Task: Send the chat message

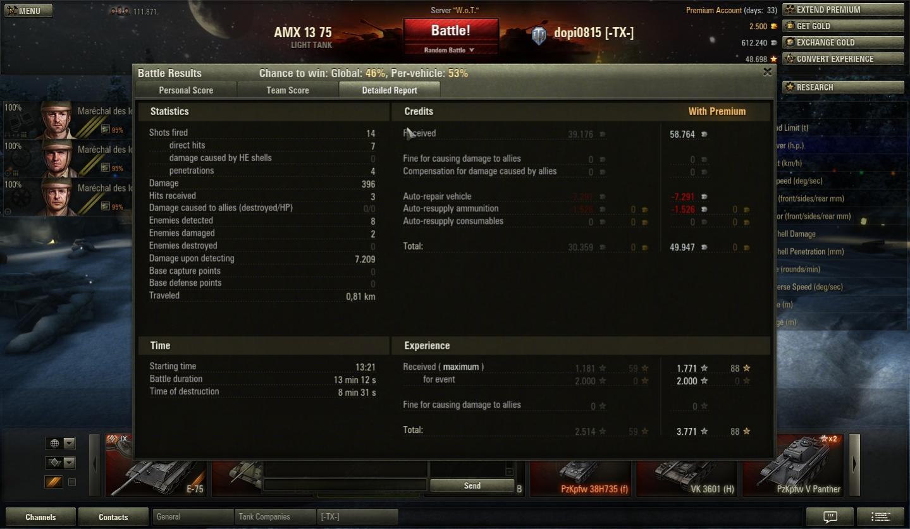Action: click(472, 485)
